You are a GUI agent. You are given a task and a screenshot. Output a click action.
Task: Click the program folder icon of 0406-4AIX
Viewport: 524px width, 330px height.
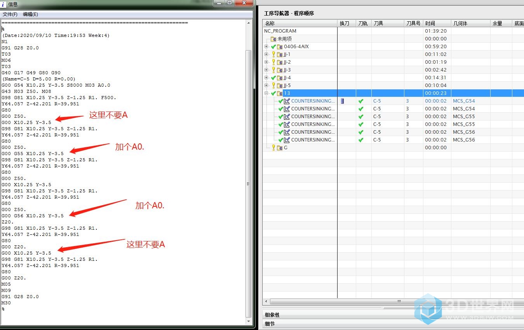pyautogui.click(x=280, y=47)
